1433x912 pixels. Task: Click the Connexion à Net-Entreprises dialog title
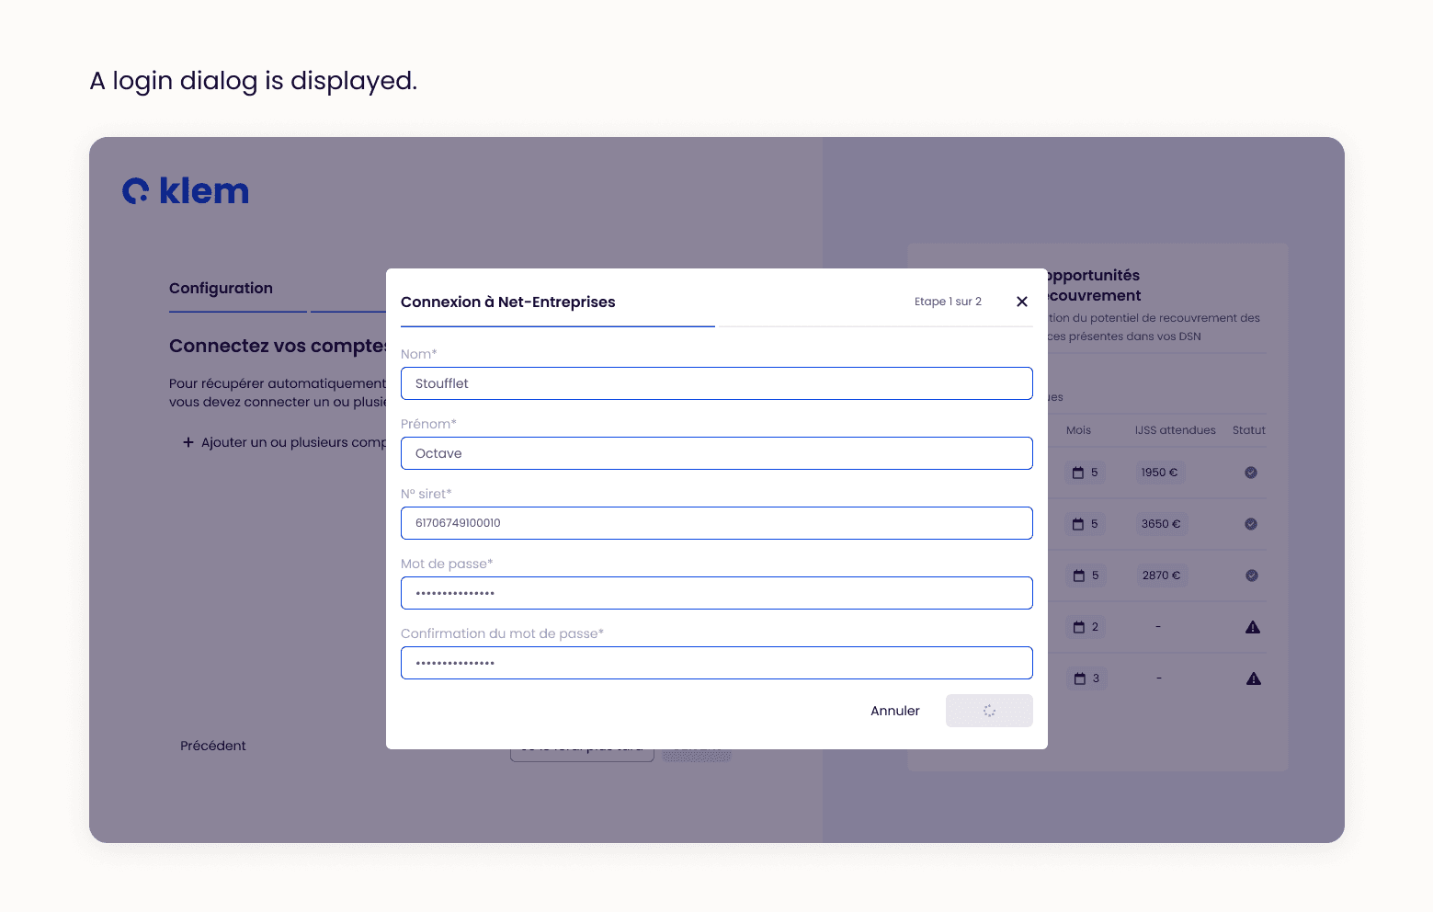pos(507,302)
